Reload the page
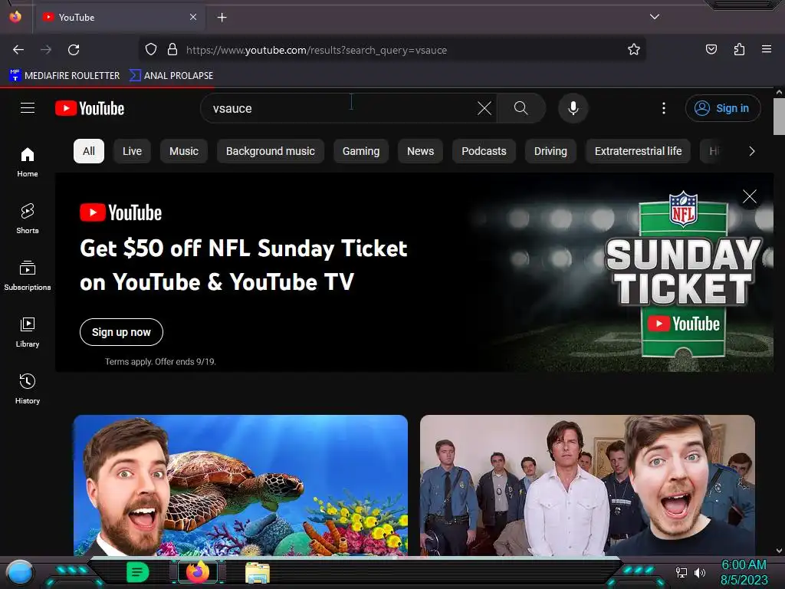This screenshot has width=785, height=589. (x=74, y=50)
